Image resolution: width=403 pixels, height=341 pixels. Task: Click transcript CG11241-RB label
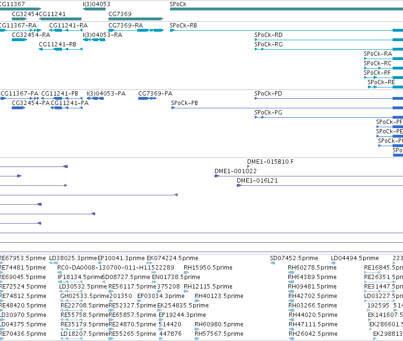(x=58, y=44)
